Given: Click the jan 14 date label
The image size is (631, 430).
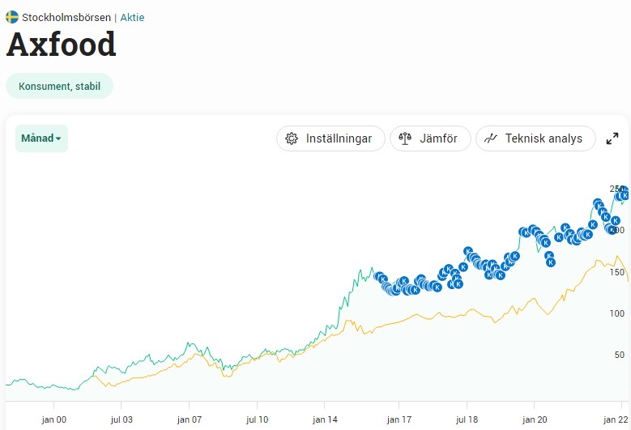Looking at the screenshot, I should pos(325,419).
